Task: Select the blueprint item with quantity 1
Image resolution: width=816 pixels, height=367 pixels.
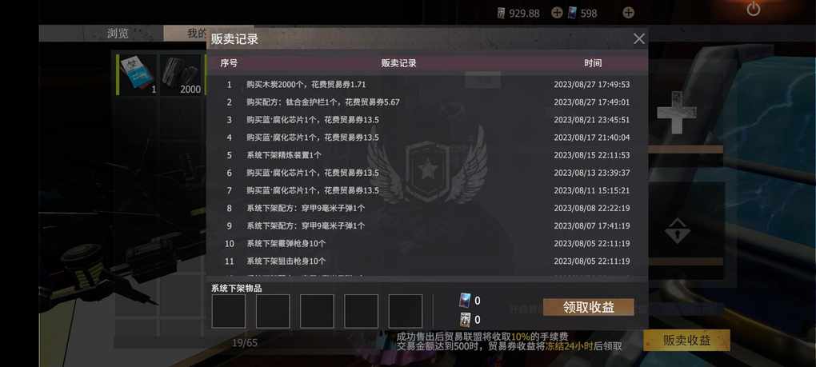Action: (138, 75)
